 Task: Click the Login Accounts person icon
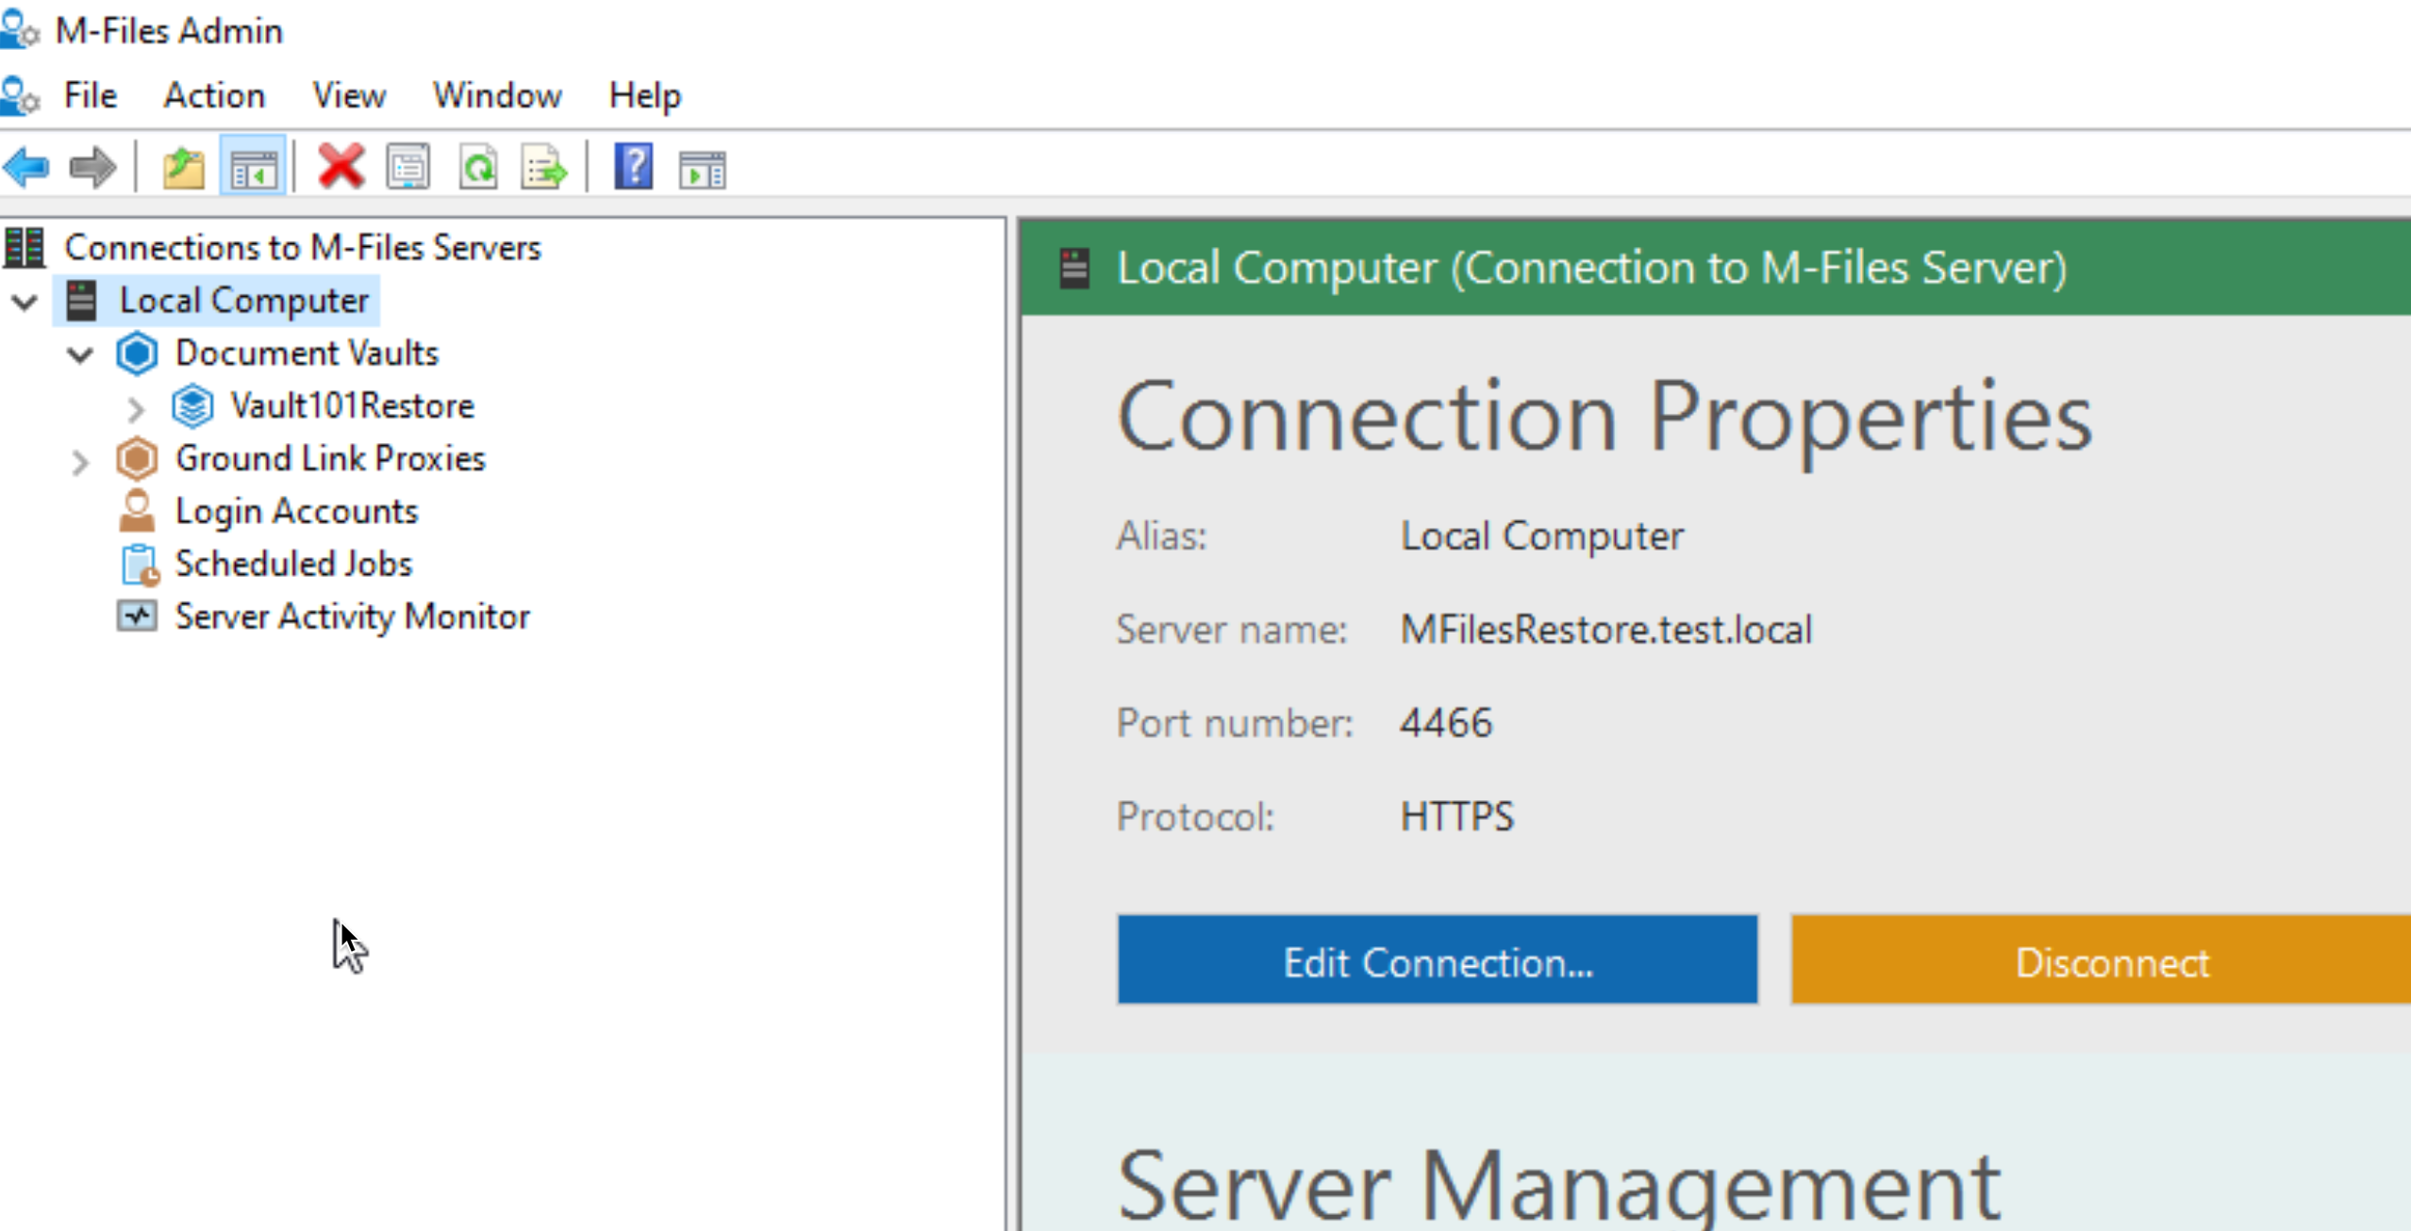click(x=137, y=512)
